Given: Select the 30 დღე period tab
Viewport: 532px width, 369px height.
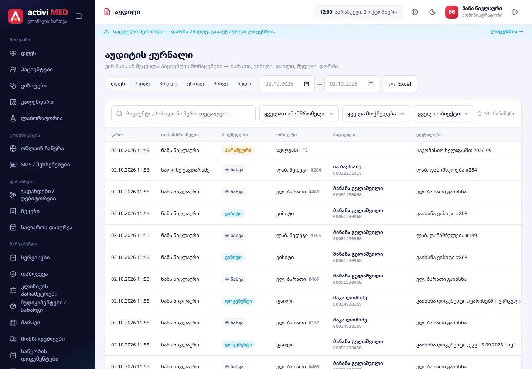Looking at the screenshot, I should pyautogui.click(x=168, y=84).
